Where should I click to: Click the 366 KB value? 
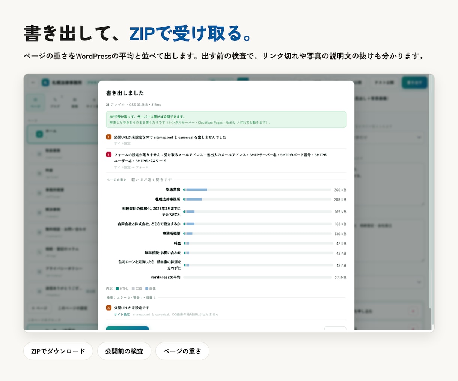pyautogui.click(x=340, y=190)
